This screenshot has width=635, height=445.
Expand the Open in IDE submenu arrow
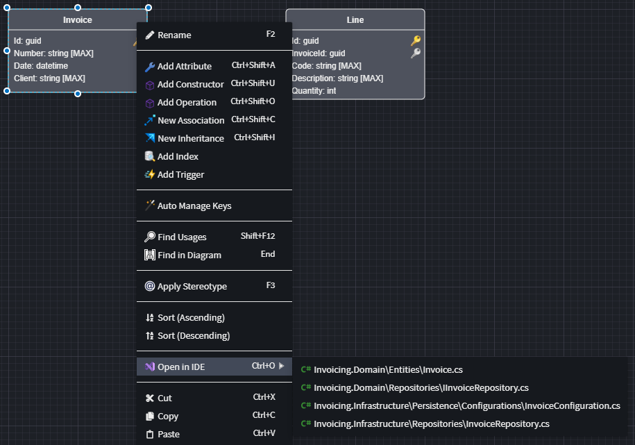[x=282, y=366]
